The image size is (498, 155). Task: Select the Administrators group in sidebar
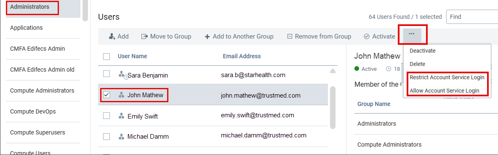point(30,7)
